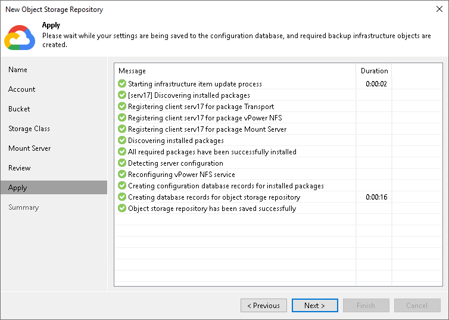Click duration value 0:00:02
449x320 pixels.
tap(376, 84)
